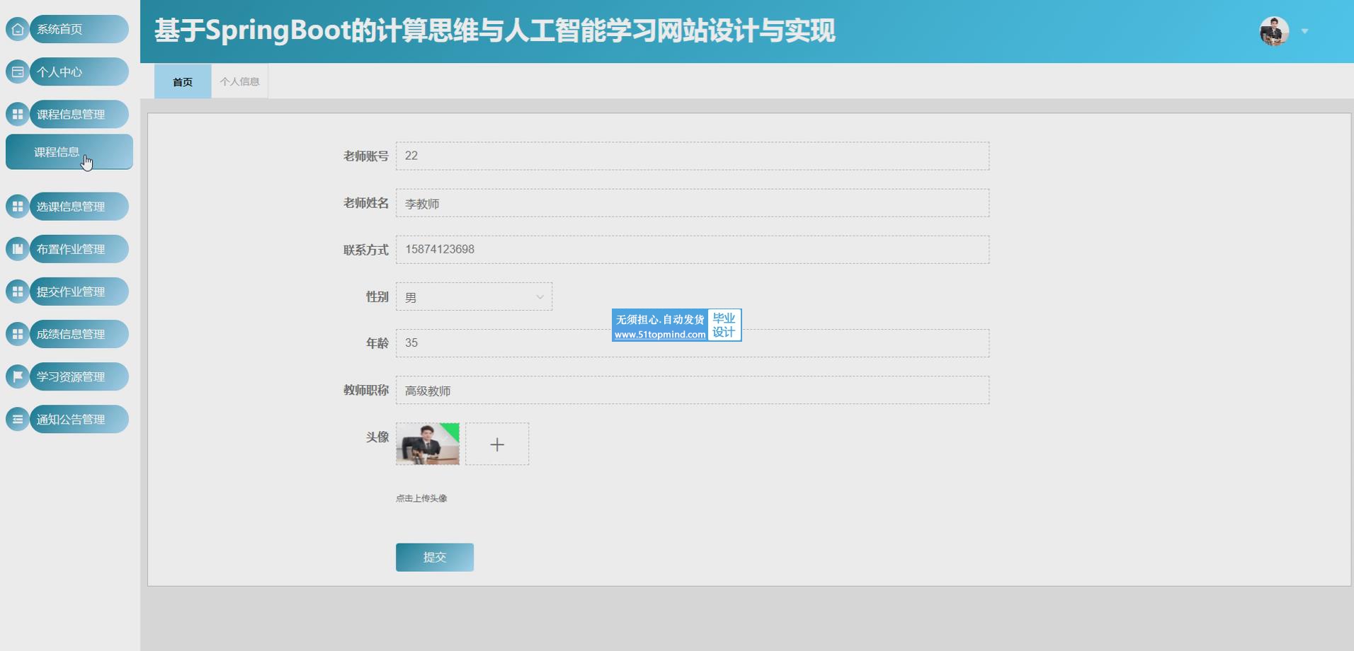The height and width of the screenshot is (651, 1354).
Task: Click the list icon beside 通知公告管理
Action: coord(18,419)
